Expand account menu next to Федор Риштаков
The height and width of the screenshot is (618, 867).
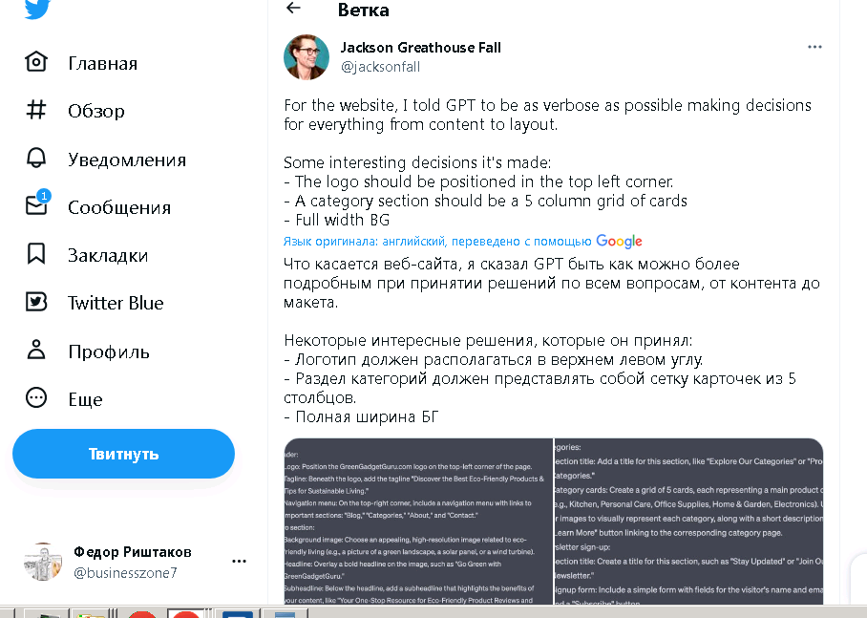pyautogui.click(x=239, y=562)
